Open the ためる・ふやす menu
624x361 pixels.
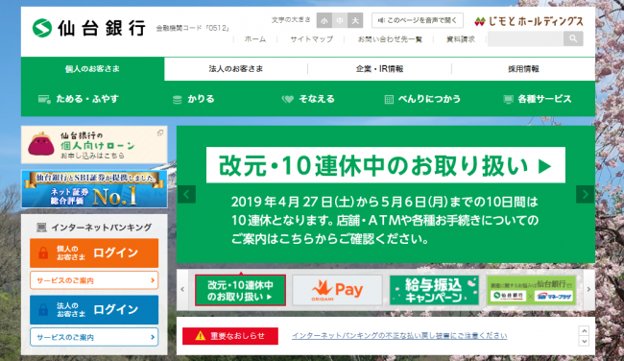[79, 99]
